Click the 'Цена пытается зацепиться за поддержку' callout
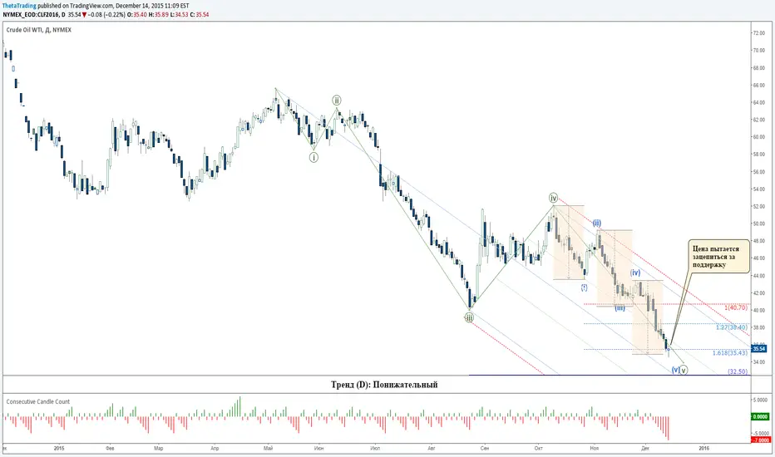The height and width of the screenshot is (457, 775). tap(718, 257)
